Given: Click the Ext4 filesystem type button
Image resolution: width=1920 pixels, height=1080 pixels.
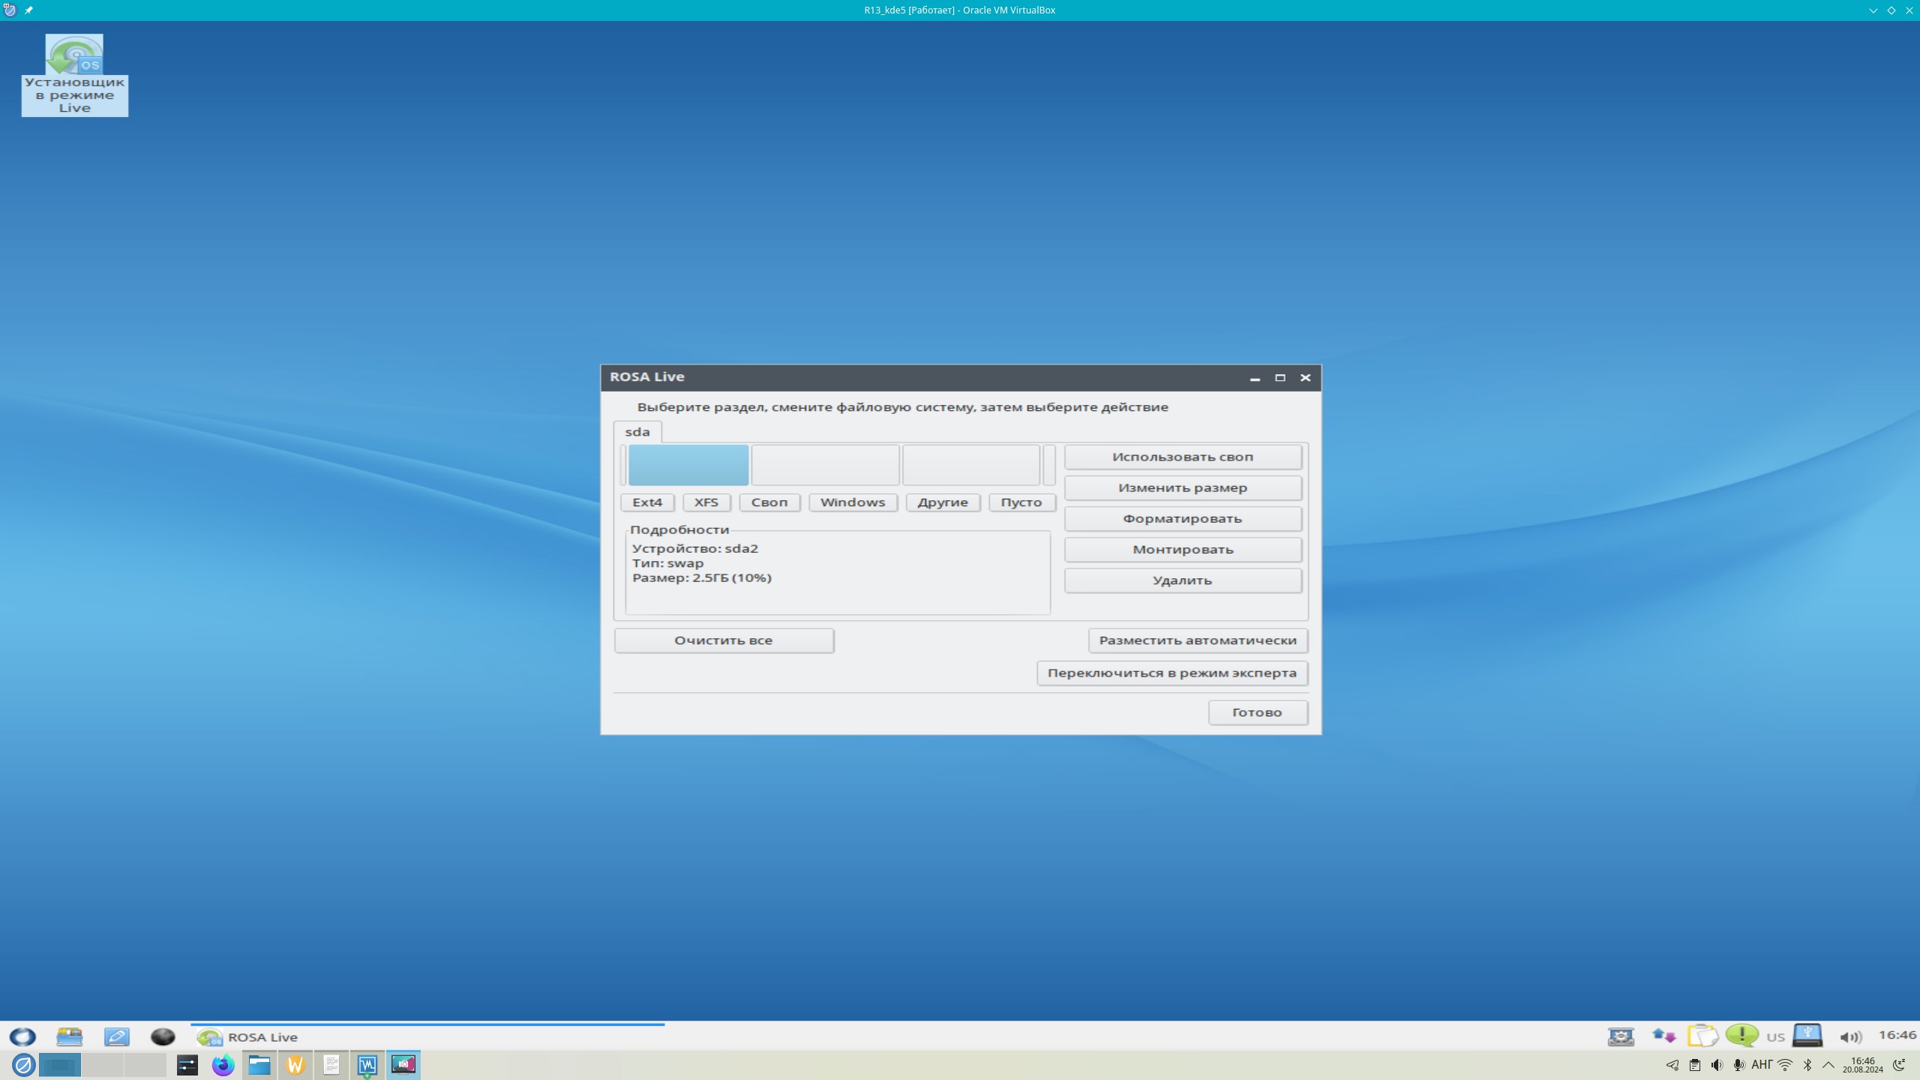Looking at the screenshot, I should (x=646, y=502).
